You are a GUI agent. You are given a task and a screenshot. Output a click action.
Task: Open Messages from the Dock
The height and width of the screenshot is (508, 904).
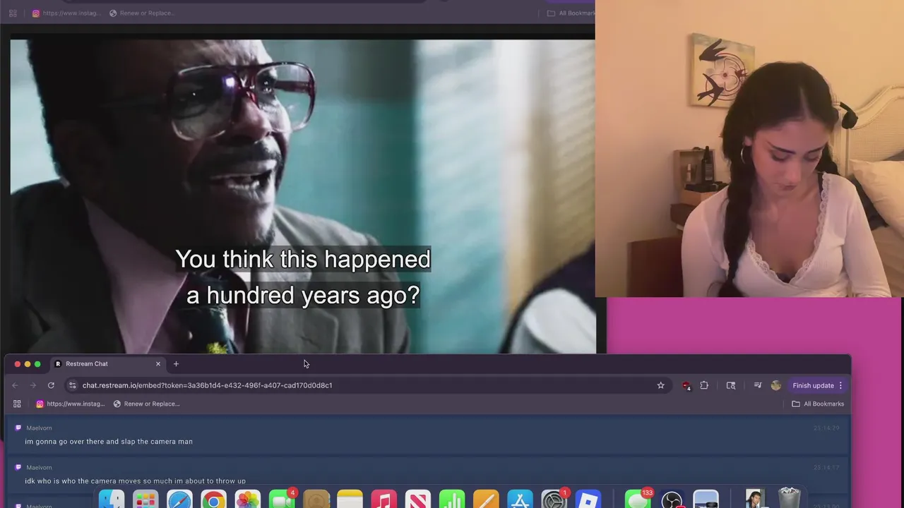638,499
